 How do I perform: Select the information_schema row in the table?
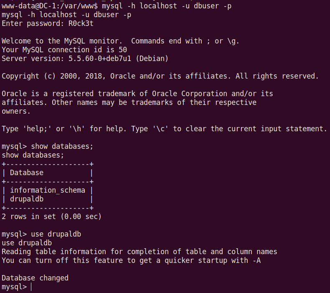pyautogui.click(x=48, y=190)
